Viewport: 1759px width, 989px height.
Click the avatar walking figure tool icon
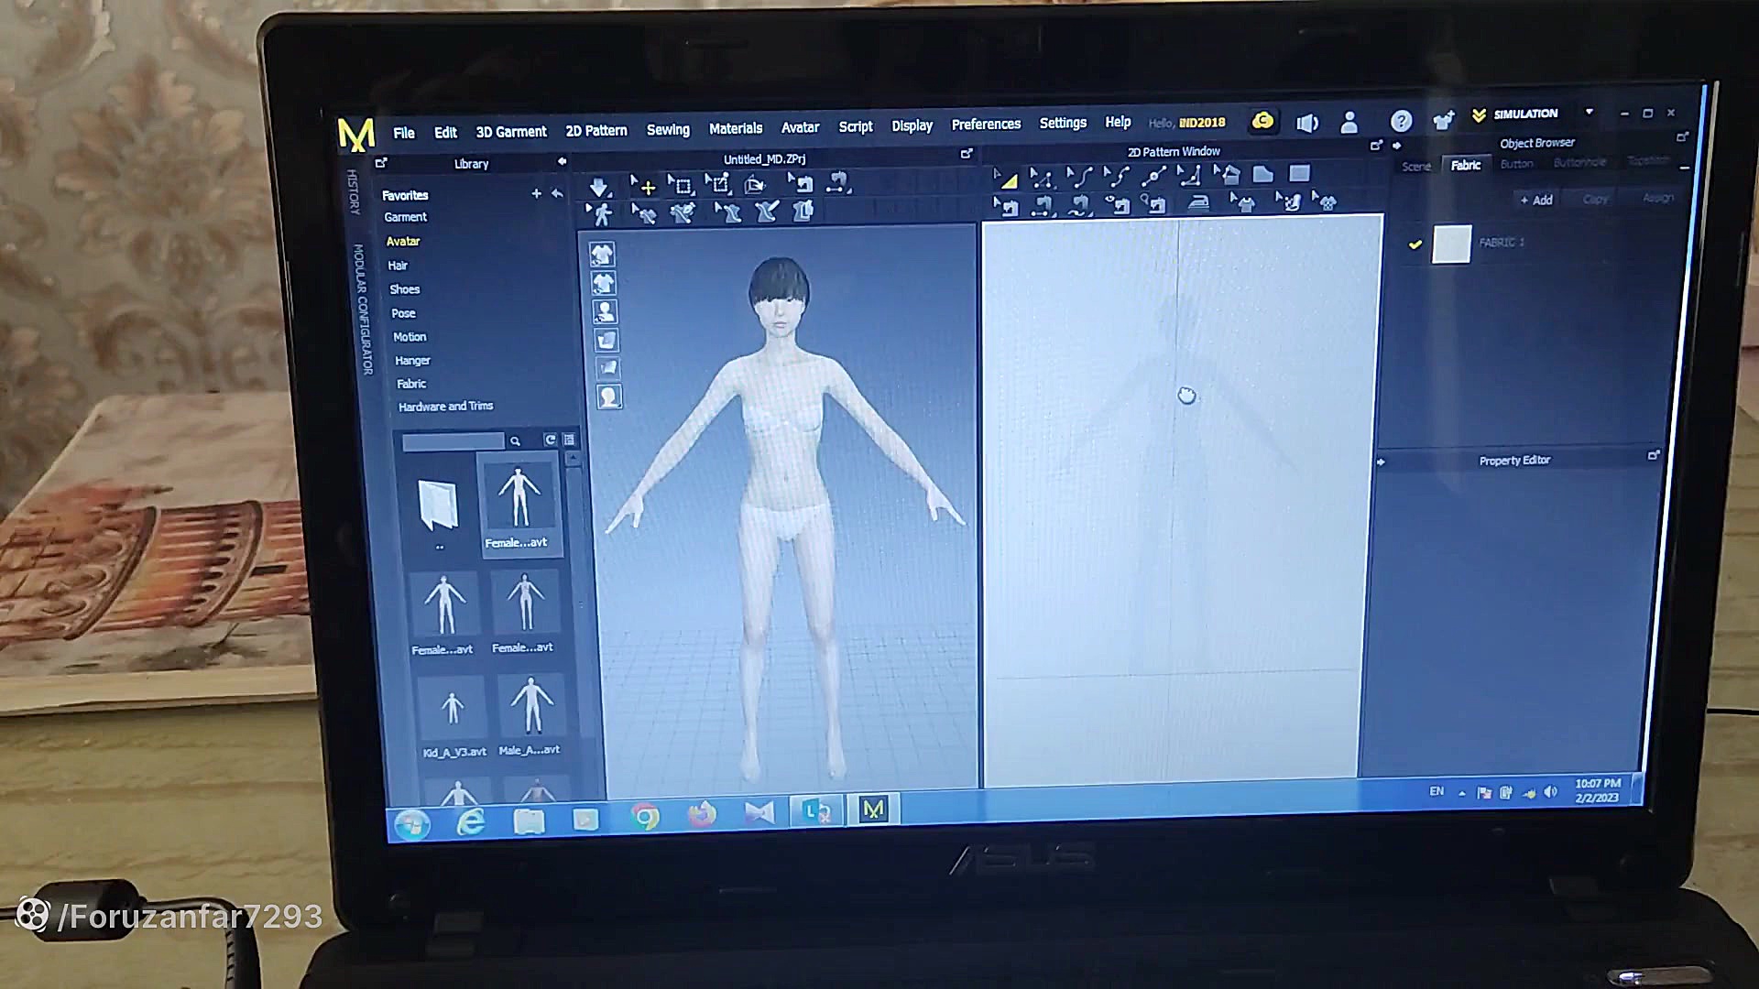click(601, 214)
